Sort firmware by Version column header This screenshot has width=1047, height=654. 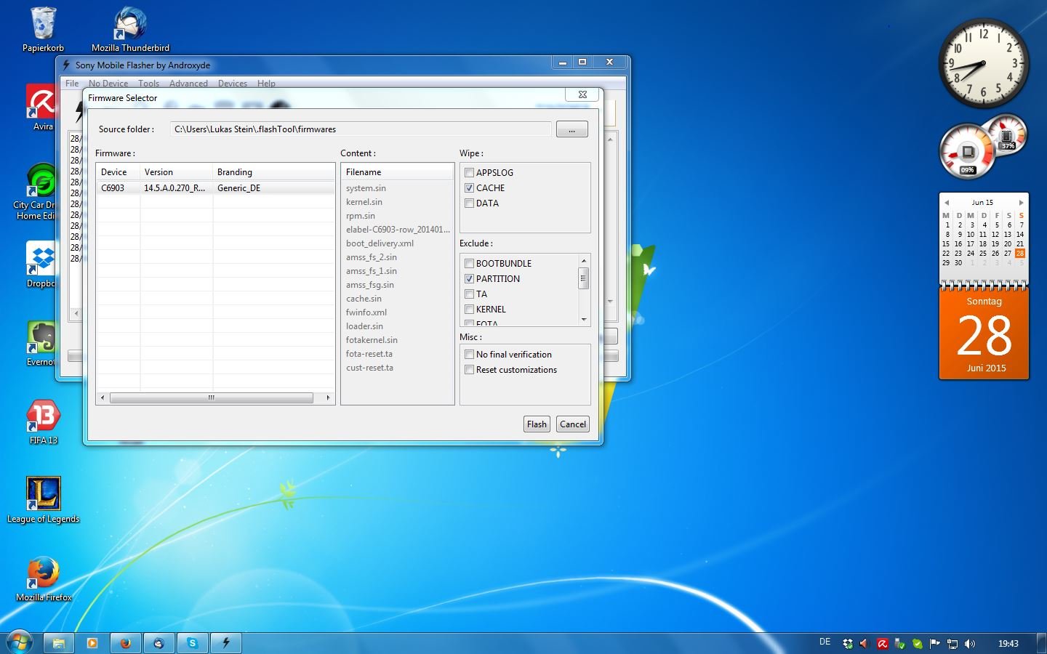[176, 172]
